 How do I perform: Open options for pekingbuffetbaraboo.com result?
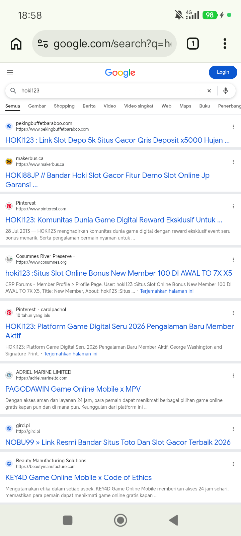click(233, 127)
